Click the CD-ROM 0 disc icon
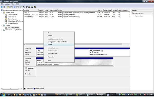 point(25,68)
